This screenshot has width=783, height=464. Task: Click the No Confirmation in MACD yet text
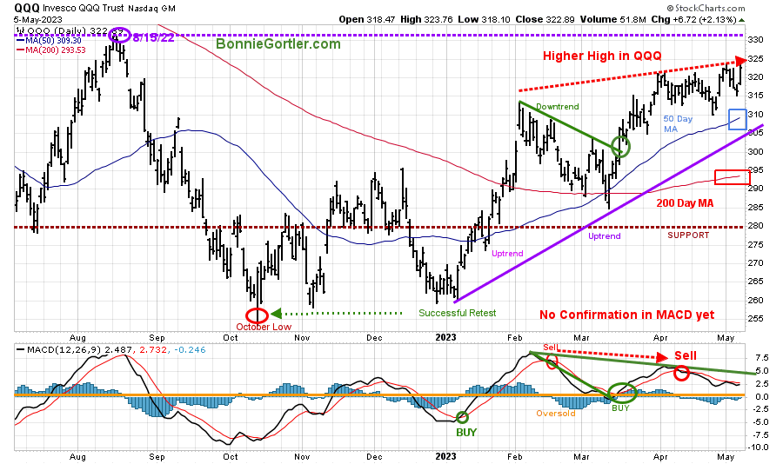point(626,315)
